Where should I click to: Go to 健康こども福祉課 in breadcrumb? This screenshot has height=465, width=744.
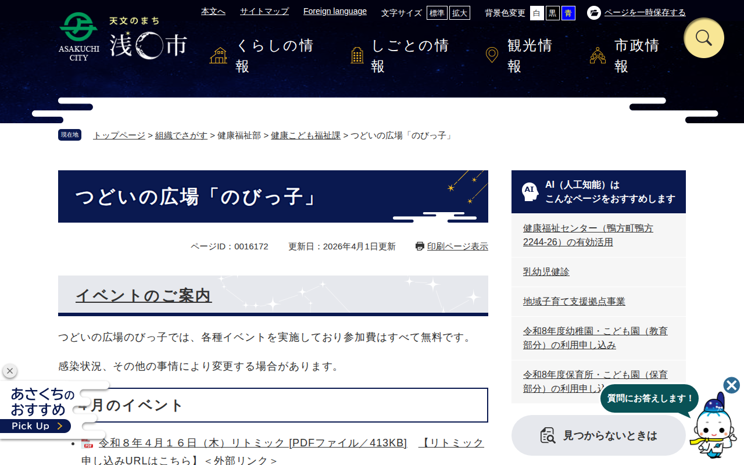[306, 135]
